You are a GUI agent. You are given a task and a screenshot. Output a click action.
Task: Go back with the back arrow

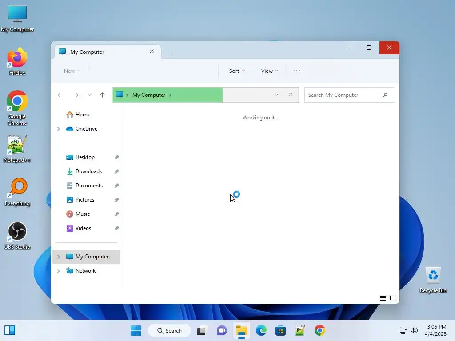pos(60,95)
